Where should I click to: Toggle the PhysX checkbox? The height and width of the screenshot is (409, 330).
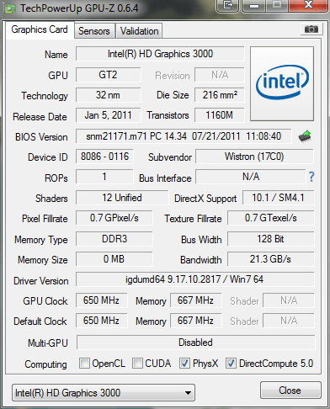(x=184, y=363)
